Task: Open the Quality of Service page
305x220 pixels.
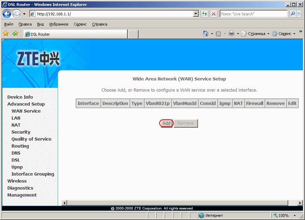Action: 31,139
